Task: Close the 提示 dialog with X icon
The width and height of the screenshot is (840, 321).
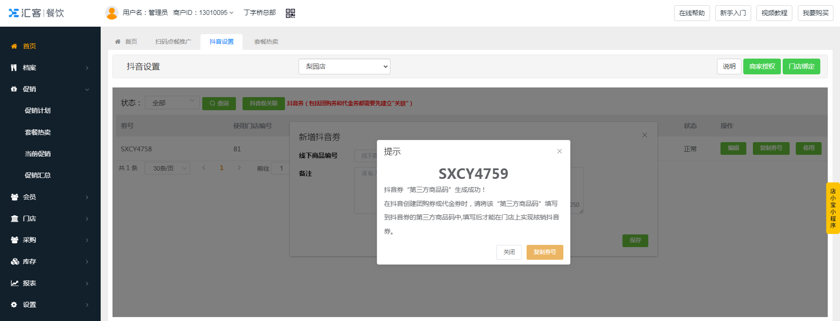Action: [559, 151]
